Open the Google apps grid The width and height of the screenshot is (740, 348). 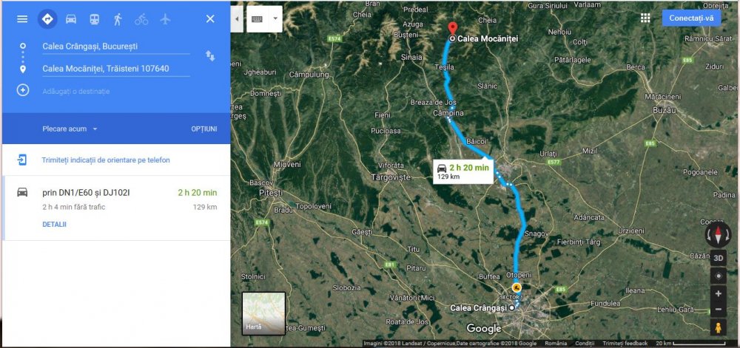click(645, 18)
